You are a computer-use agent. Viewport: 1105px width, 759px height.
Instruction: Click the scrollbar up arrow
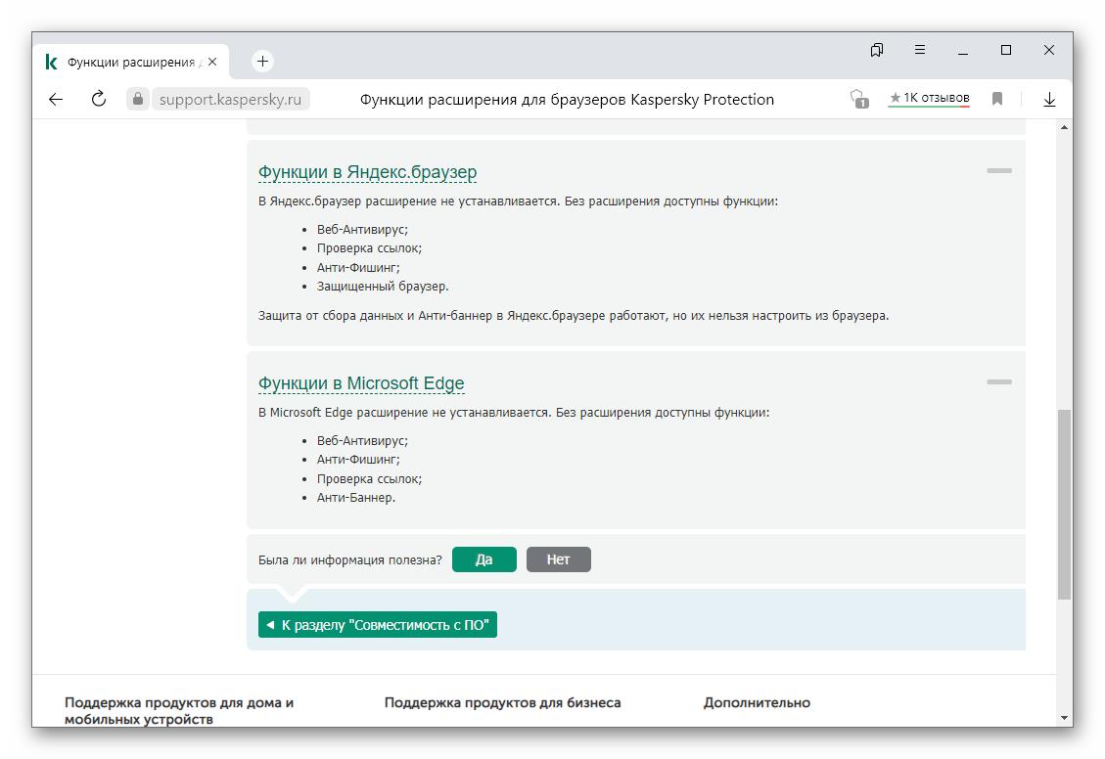point(1064,127)
